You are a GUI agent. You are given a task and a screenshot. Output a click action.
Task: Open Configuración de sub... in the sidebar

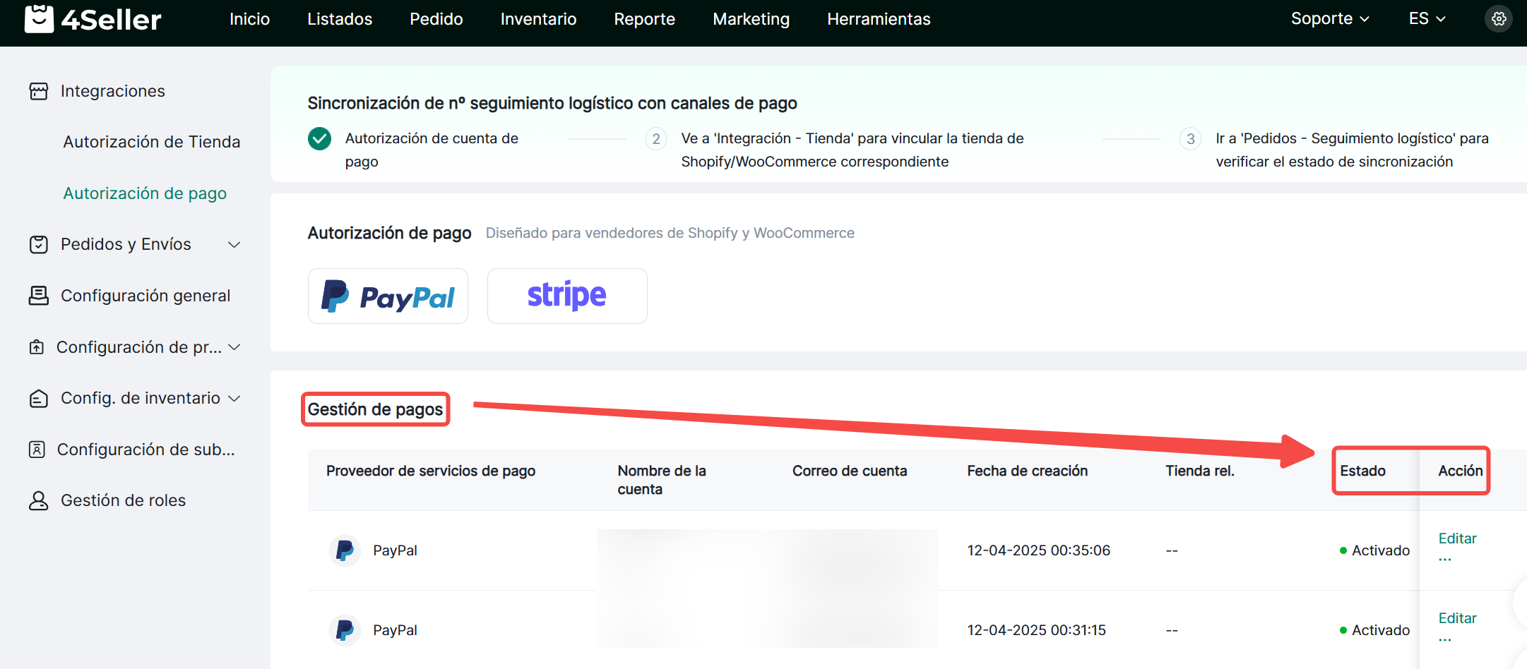coord(145,450)
